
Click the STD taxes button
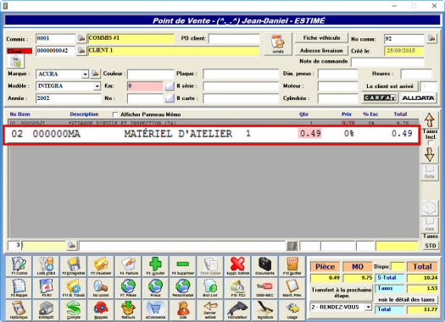(431, 246)
